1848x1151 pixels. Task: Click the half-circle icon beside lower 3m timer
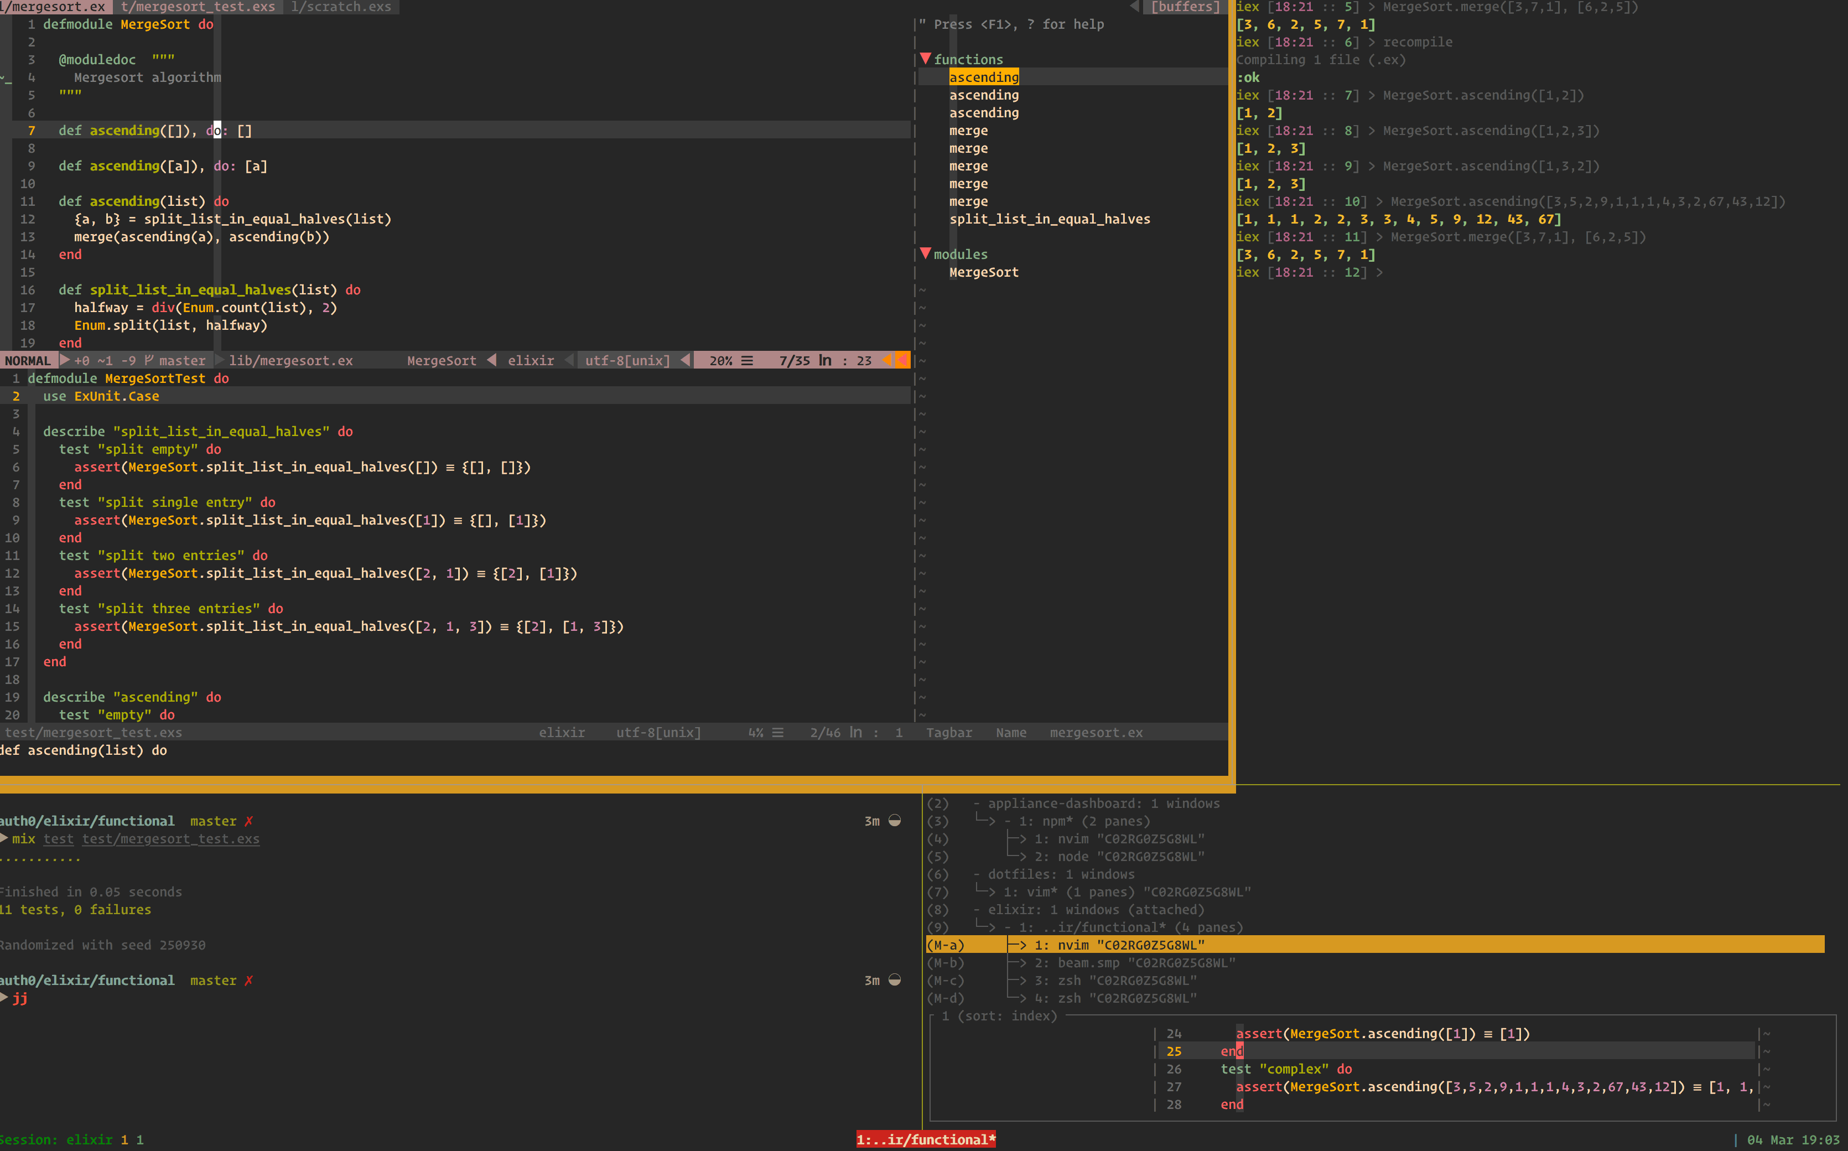coord(895,981)
